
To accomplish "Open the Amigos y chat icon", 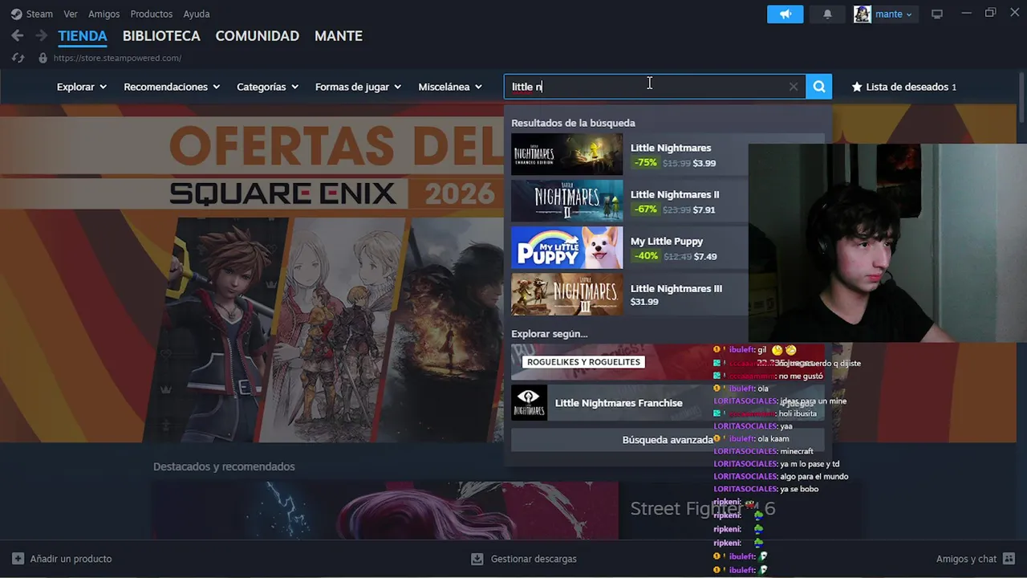I will click(1009, 559).
